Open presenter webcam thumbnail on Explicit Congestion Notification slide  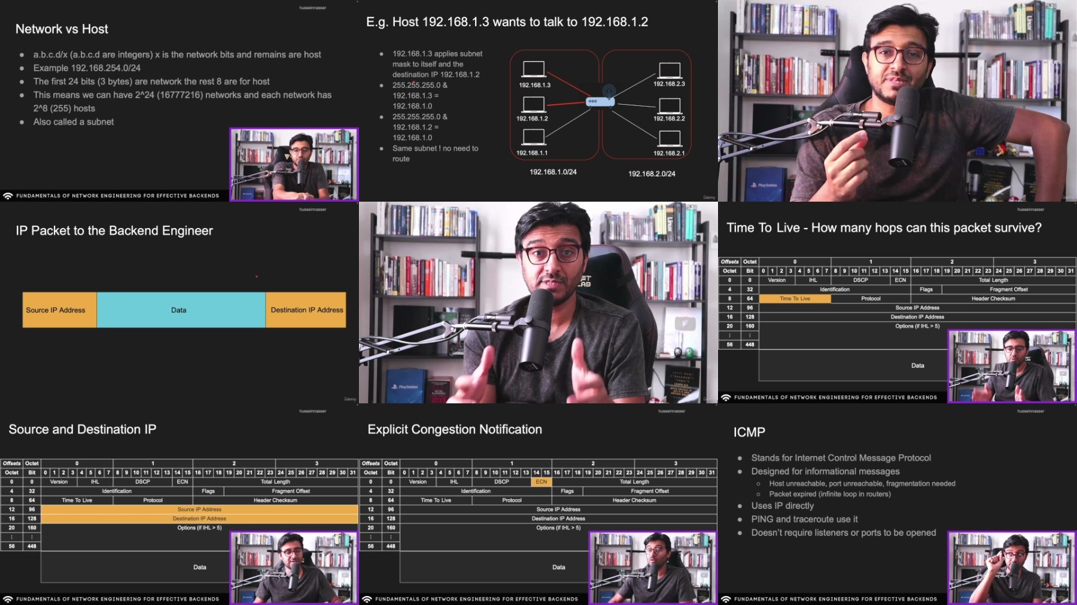tap(653, 567)
